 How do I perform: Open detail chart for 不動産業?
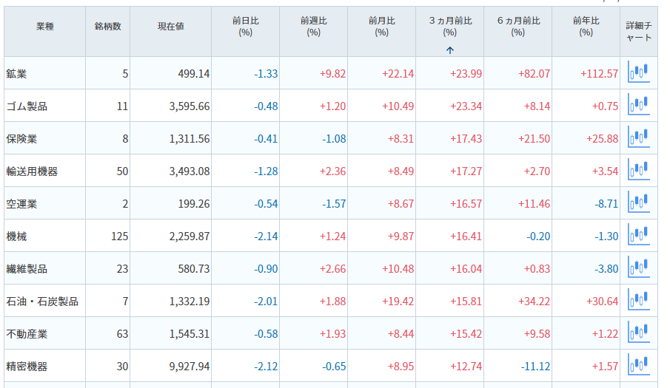click(639, 332)
